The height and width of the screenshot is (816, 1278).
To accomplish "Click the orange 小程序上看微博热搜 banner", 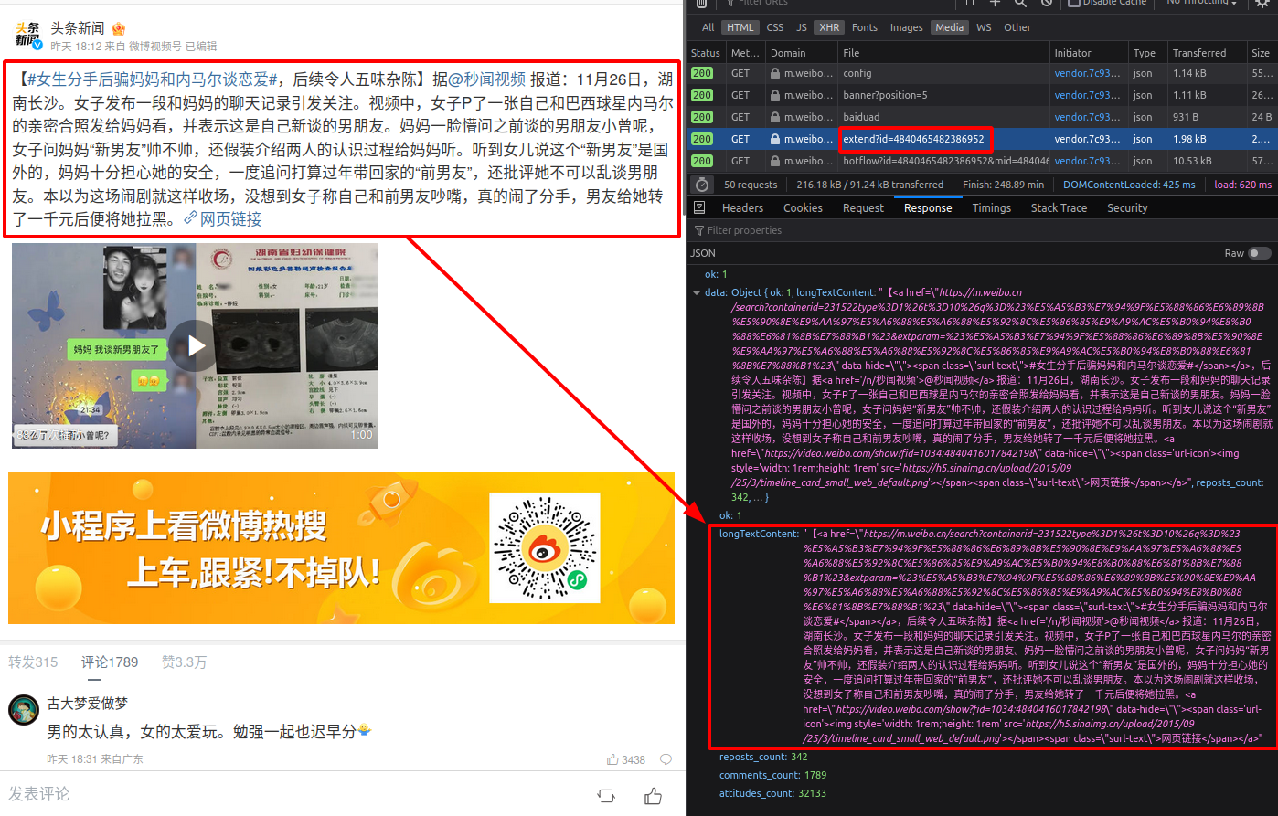I will pos(341,547).
